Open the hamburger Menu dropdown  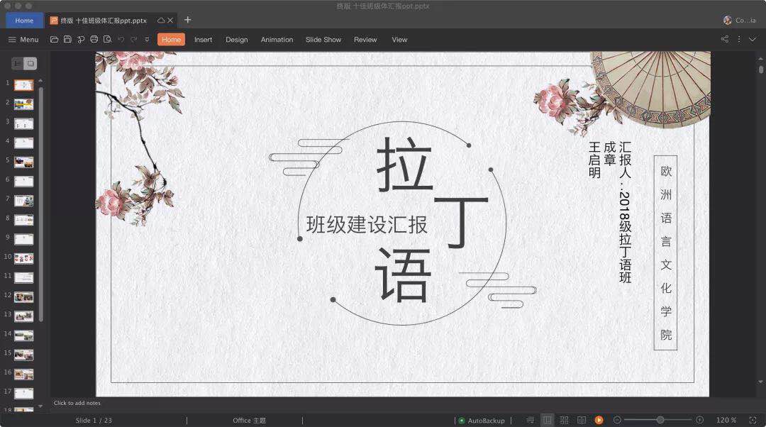tap(23, 40)
